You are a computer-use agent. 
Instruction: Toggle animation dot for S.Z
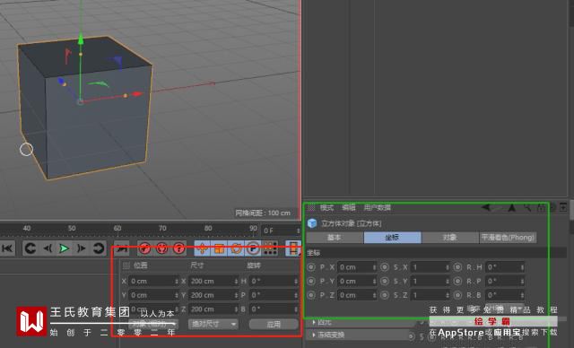point(385,295)
